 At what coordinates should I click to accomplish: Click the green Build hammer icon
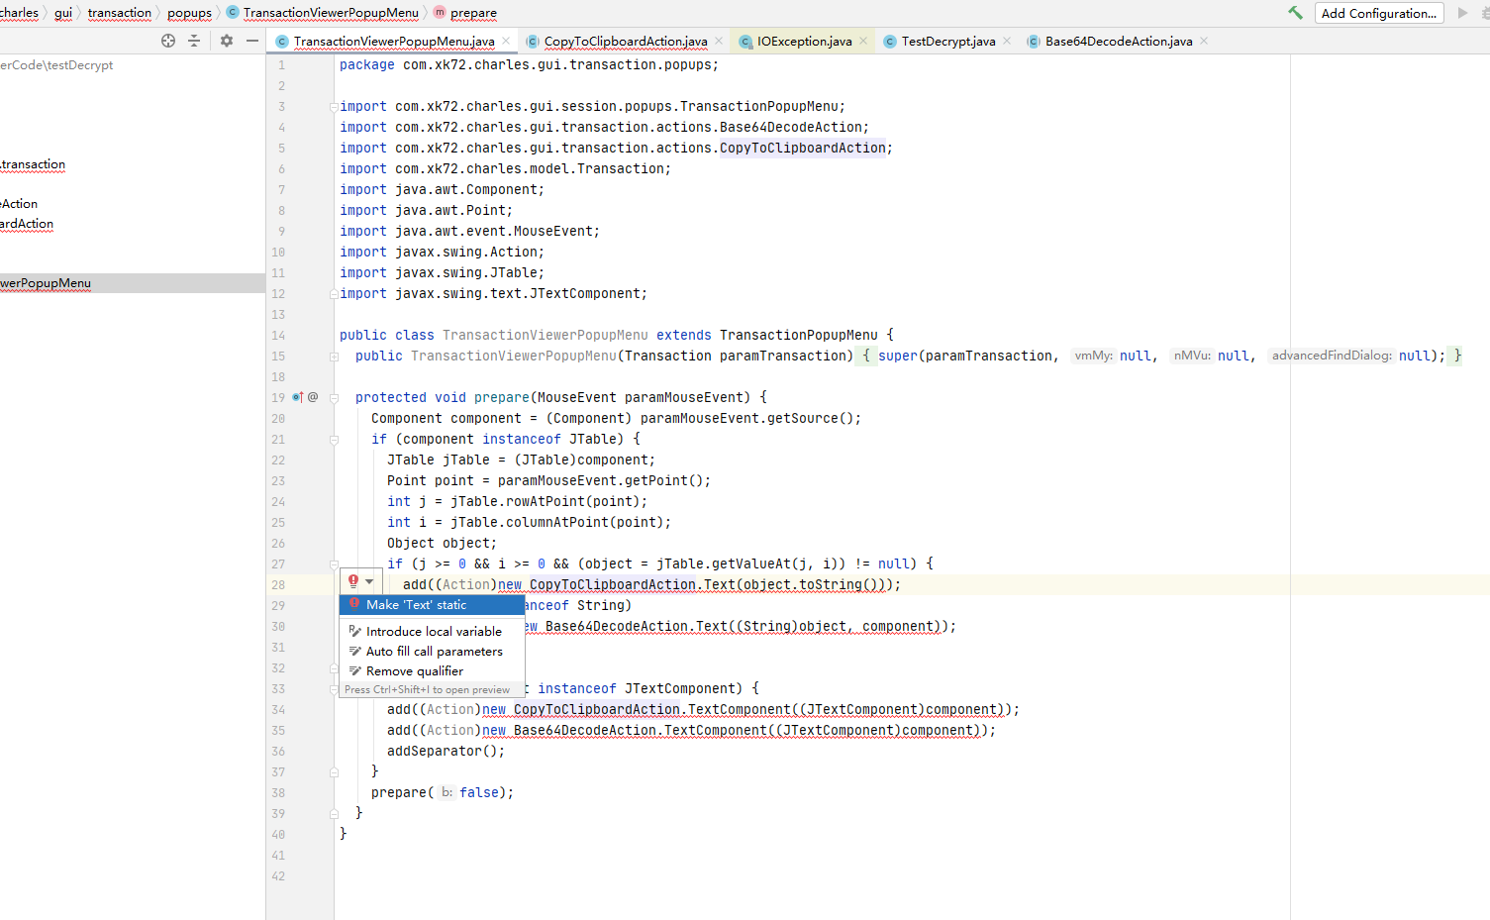tap(1294, 13)
